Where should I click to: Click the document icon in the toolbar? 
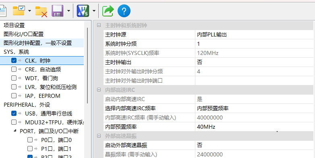click(3, 11)
